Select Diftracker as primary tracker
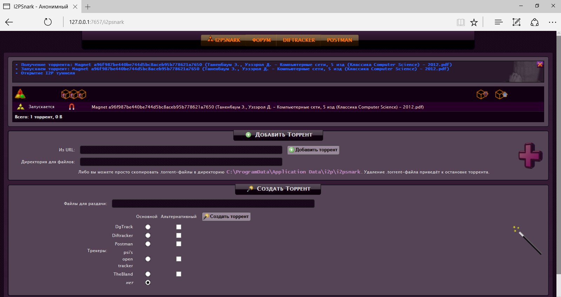The image size is (561, 297). (148, 236)
